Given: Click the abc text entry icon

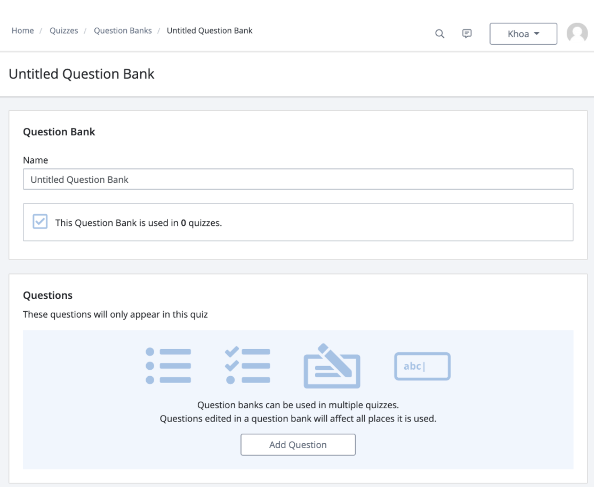Looking at the screenshot, I should tap(422, 366).
